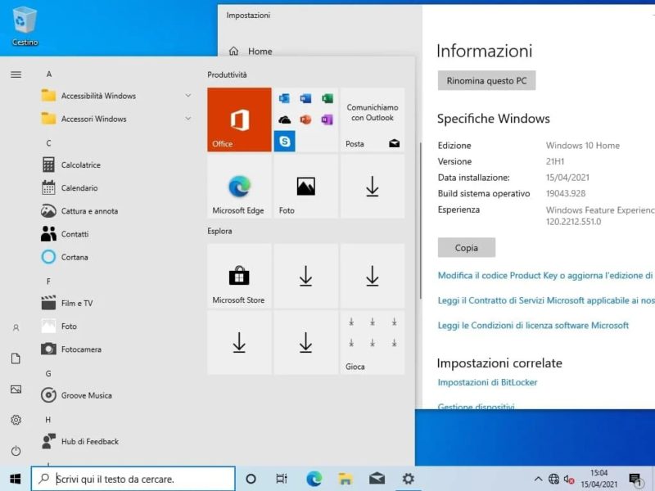Viewport: 655px width, 491px height.
Task: Open the Office tile
Action: click(239, 119)
